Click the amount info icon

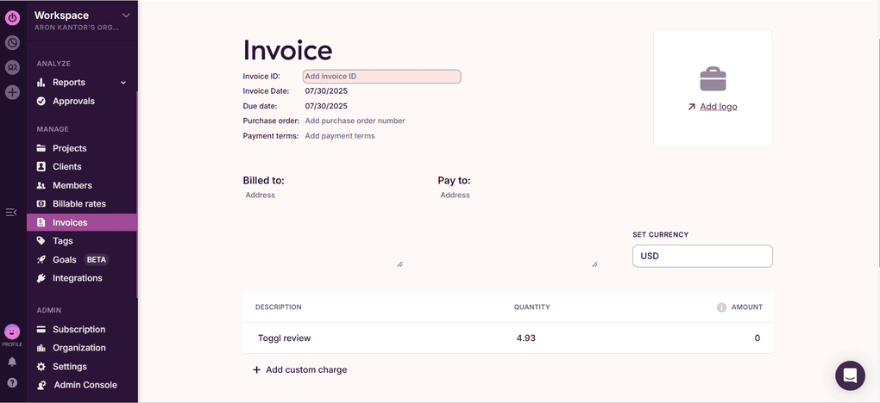click(721, 307)
